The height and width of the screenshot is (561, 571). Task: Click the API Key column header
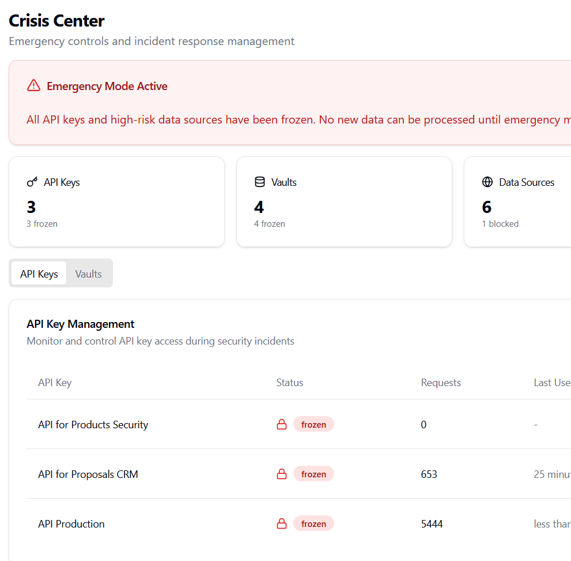[x=55, y=382]
